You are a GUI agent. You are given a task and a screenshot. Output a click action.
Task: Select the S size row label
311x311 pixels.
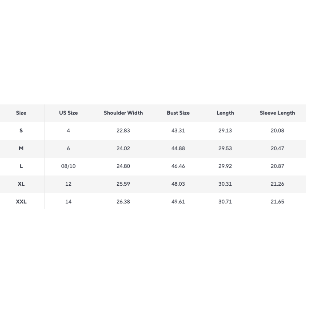click(x=21, y=131)
